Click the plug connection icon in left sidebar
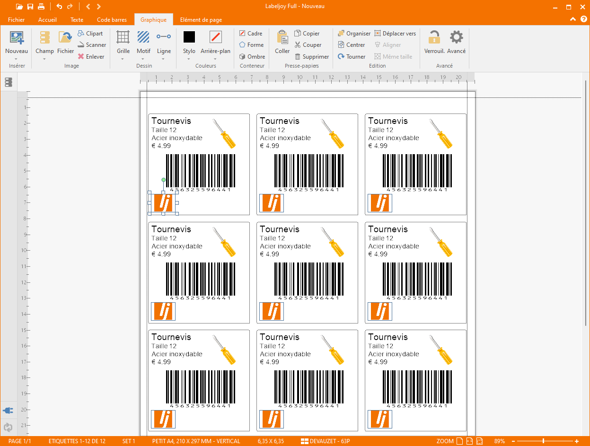590x446 pixels. point(8,410)
